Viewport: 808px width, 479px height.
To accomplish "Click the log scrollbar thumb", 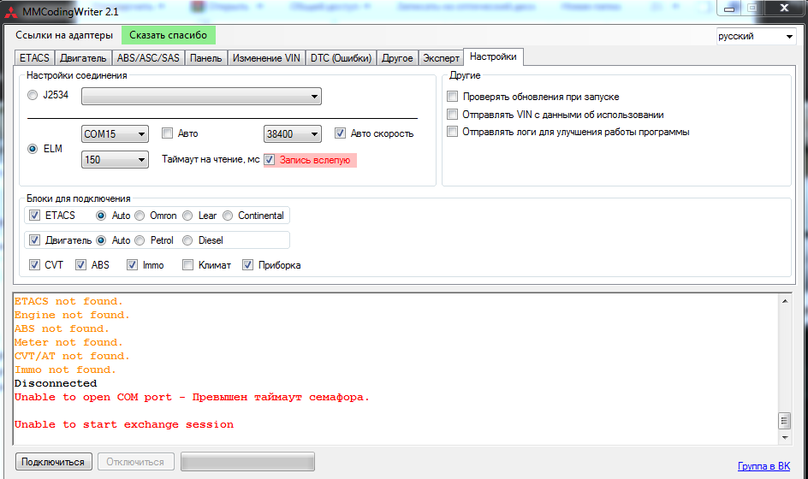I will pyautogui.click(x=784, y=421).
